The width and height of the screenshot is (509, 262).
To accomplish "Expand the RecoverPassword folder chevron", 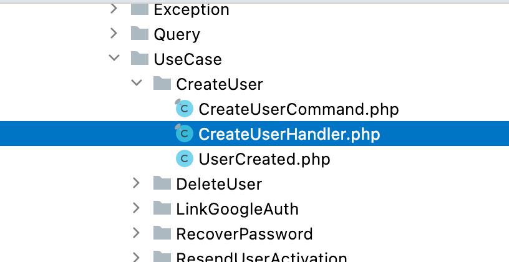I will tap(136, 233).
